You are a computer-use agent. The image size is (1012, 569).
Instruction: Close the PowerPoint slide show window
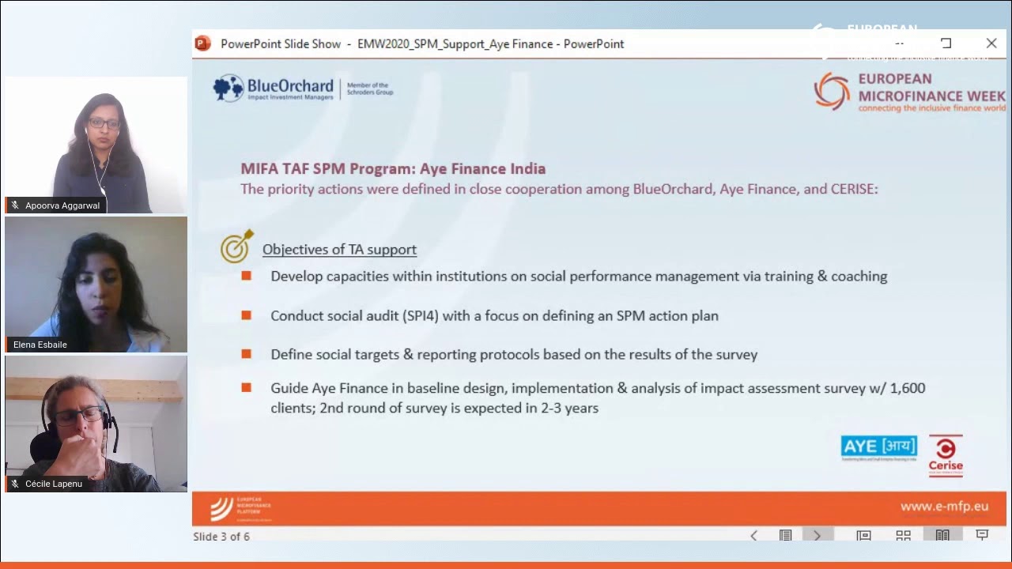[991, 43]
